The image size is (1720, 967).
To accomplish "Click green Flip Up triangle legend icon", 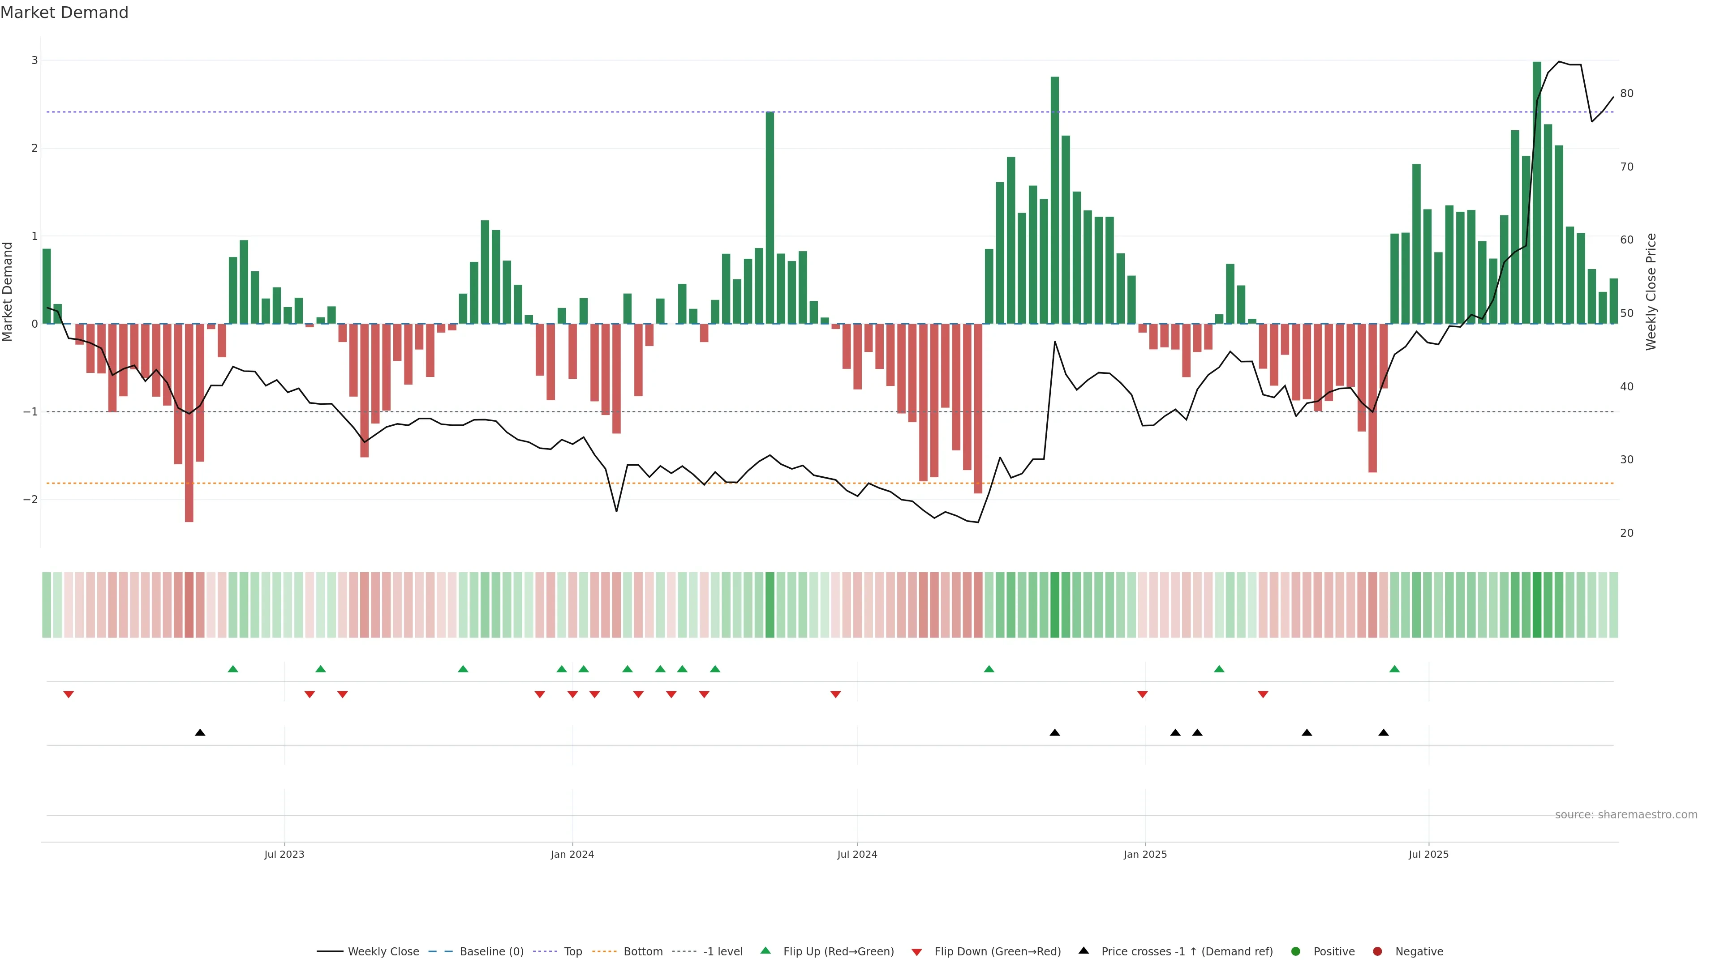I will pos(766,951).
